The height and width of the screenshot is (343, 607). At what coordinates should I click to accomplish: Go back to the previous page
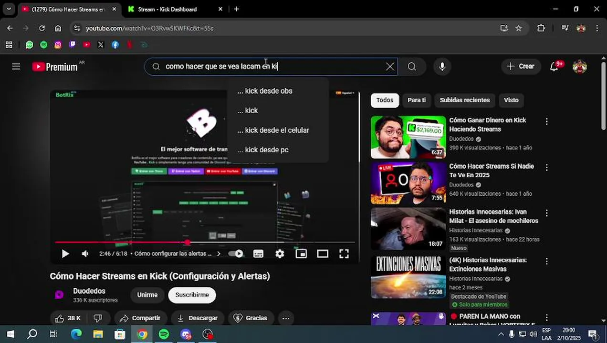pyautogui.click(x=10, y=28)
